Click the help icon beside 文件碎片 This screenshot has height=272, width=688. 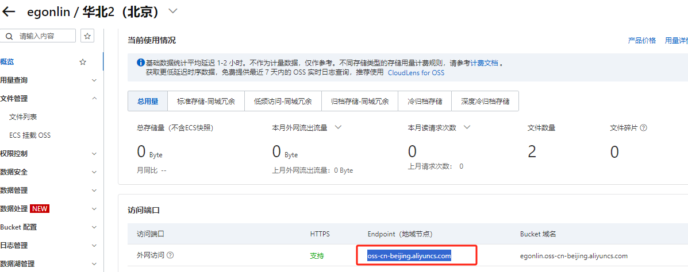(643, 128)
